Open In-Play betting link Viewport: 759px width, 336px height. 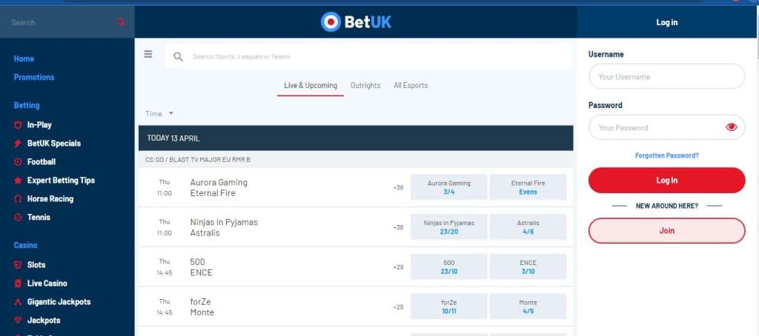[x=39, y=125]
